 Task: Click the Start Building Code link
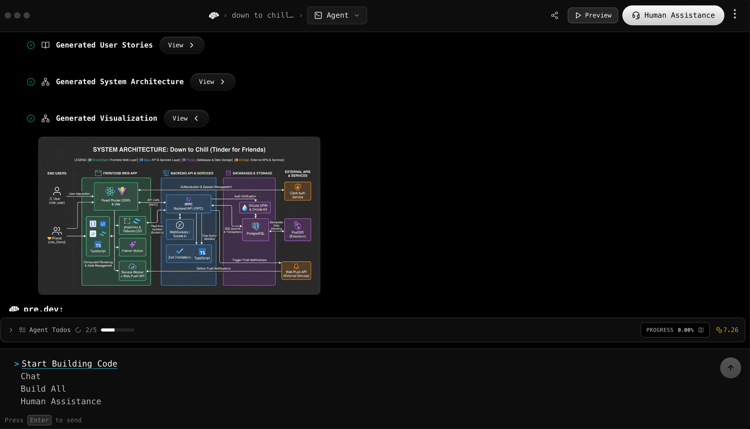point(69,364)
